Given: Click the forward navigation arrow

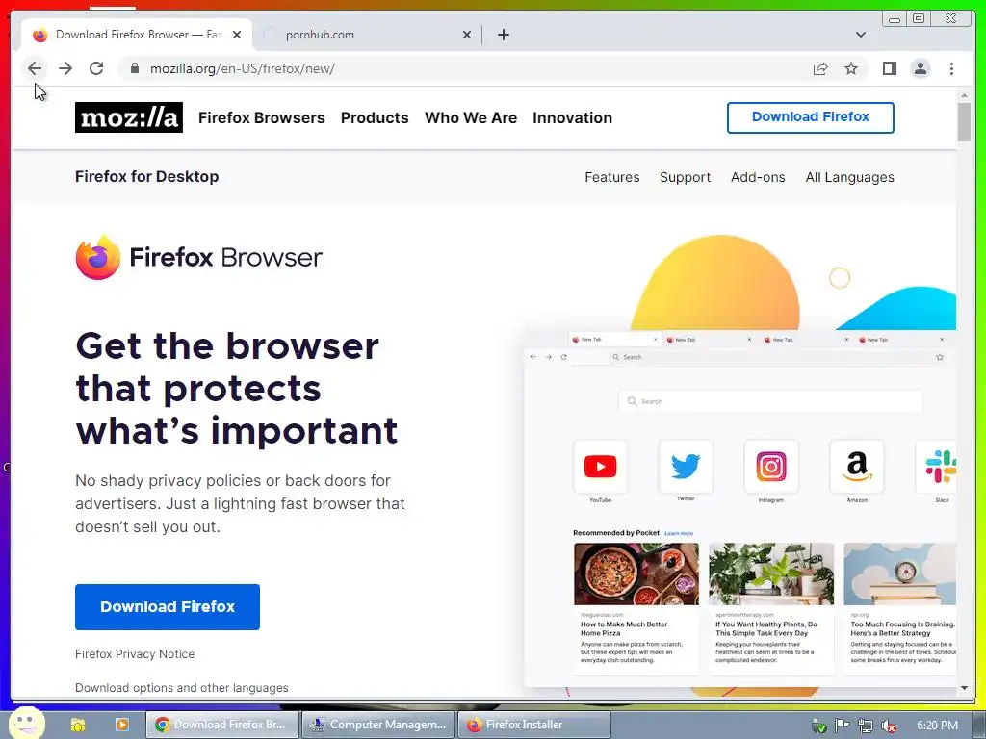Looking at the screenshot, I should tap(65, 68).
